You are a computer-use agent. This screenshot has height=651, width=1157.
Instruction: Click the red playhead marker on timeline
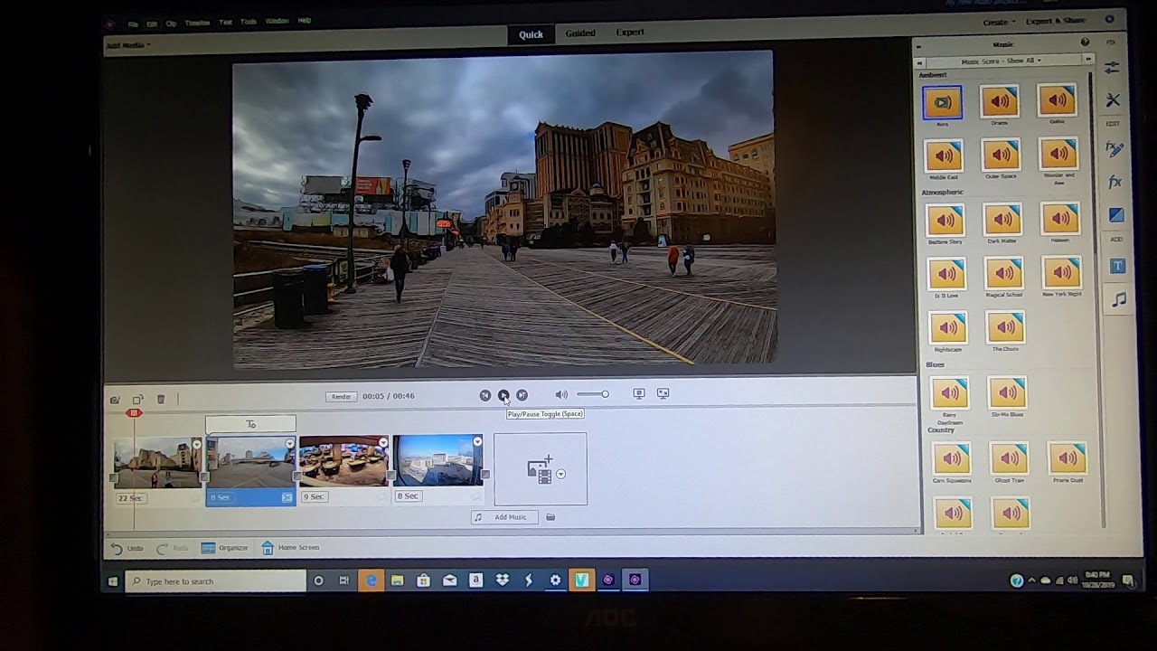134,413
